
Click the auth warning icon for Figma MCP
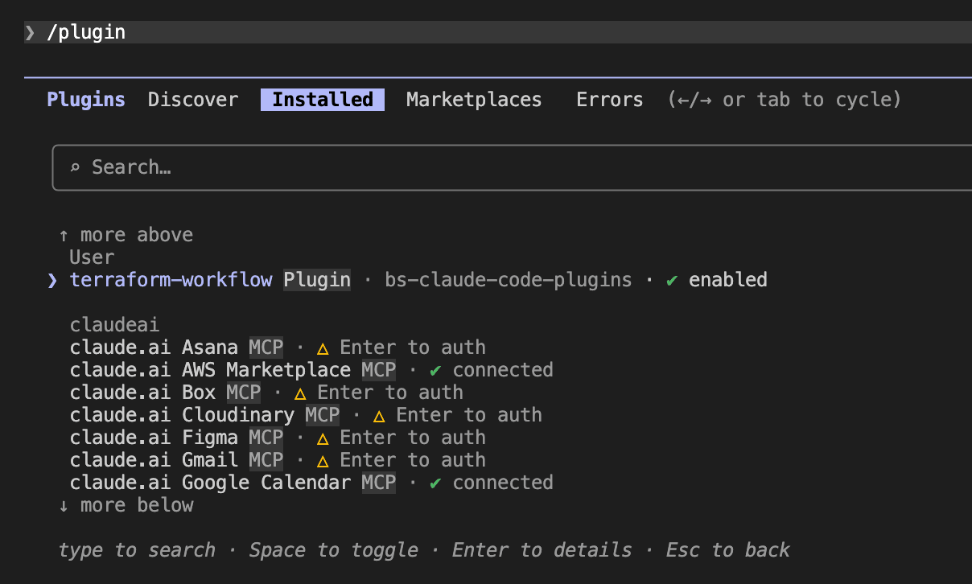click(x=322, y=437)
